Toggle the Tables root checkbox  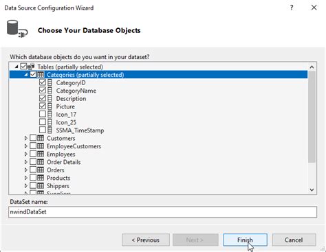point(23,67)
